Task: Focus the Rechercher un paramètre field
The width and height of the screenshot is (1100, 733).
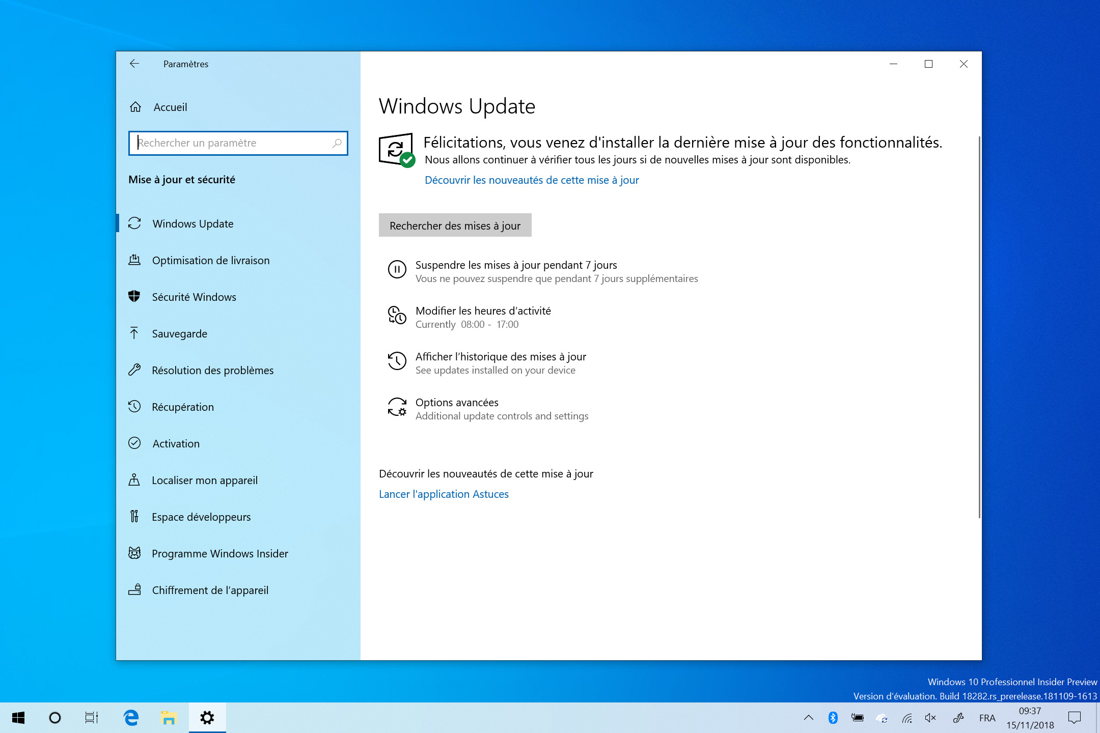Action: (232, 143)
